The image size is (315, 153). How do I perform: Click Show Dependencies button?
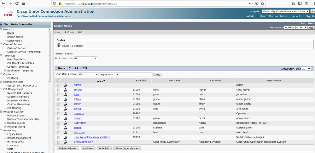point(127,148)
